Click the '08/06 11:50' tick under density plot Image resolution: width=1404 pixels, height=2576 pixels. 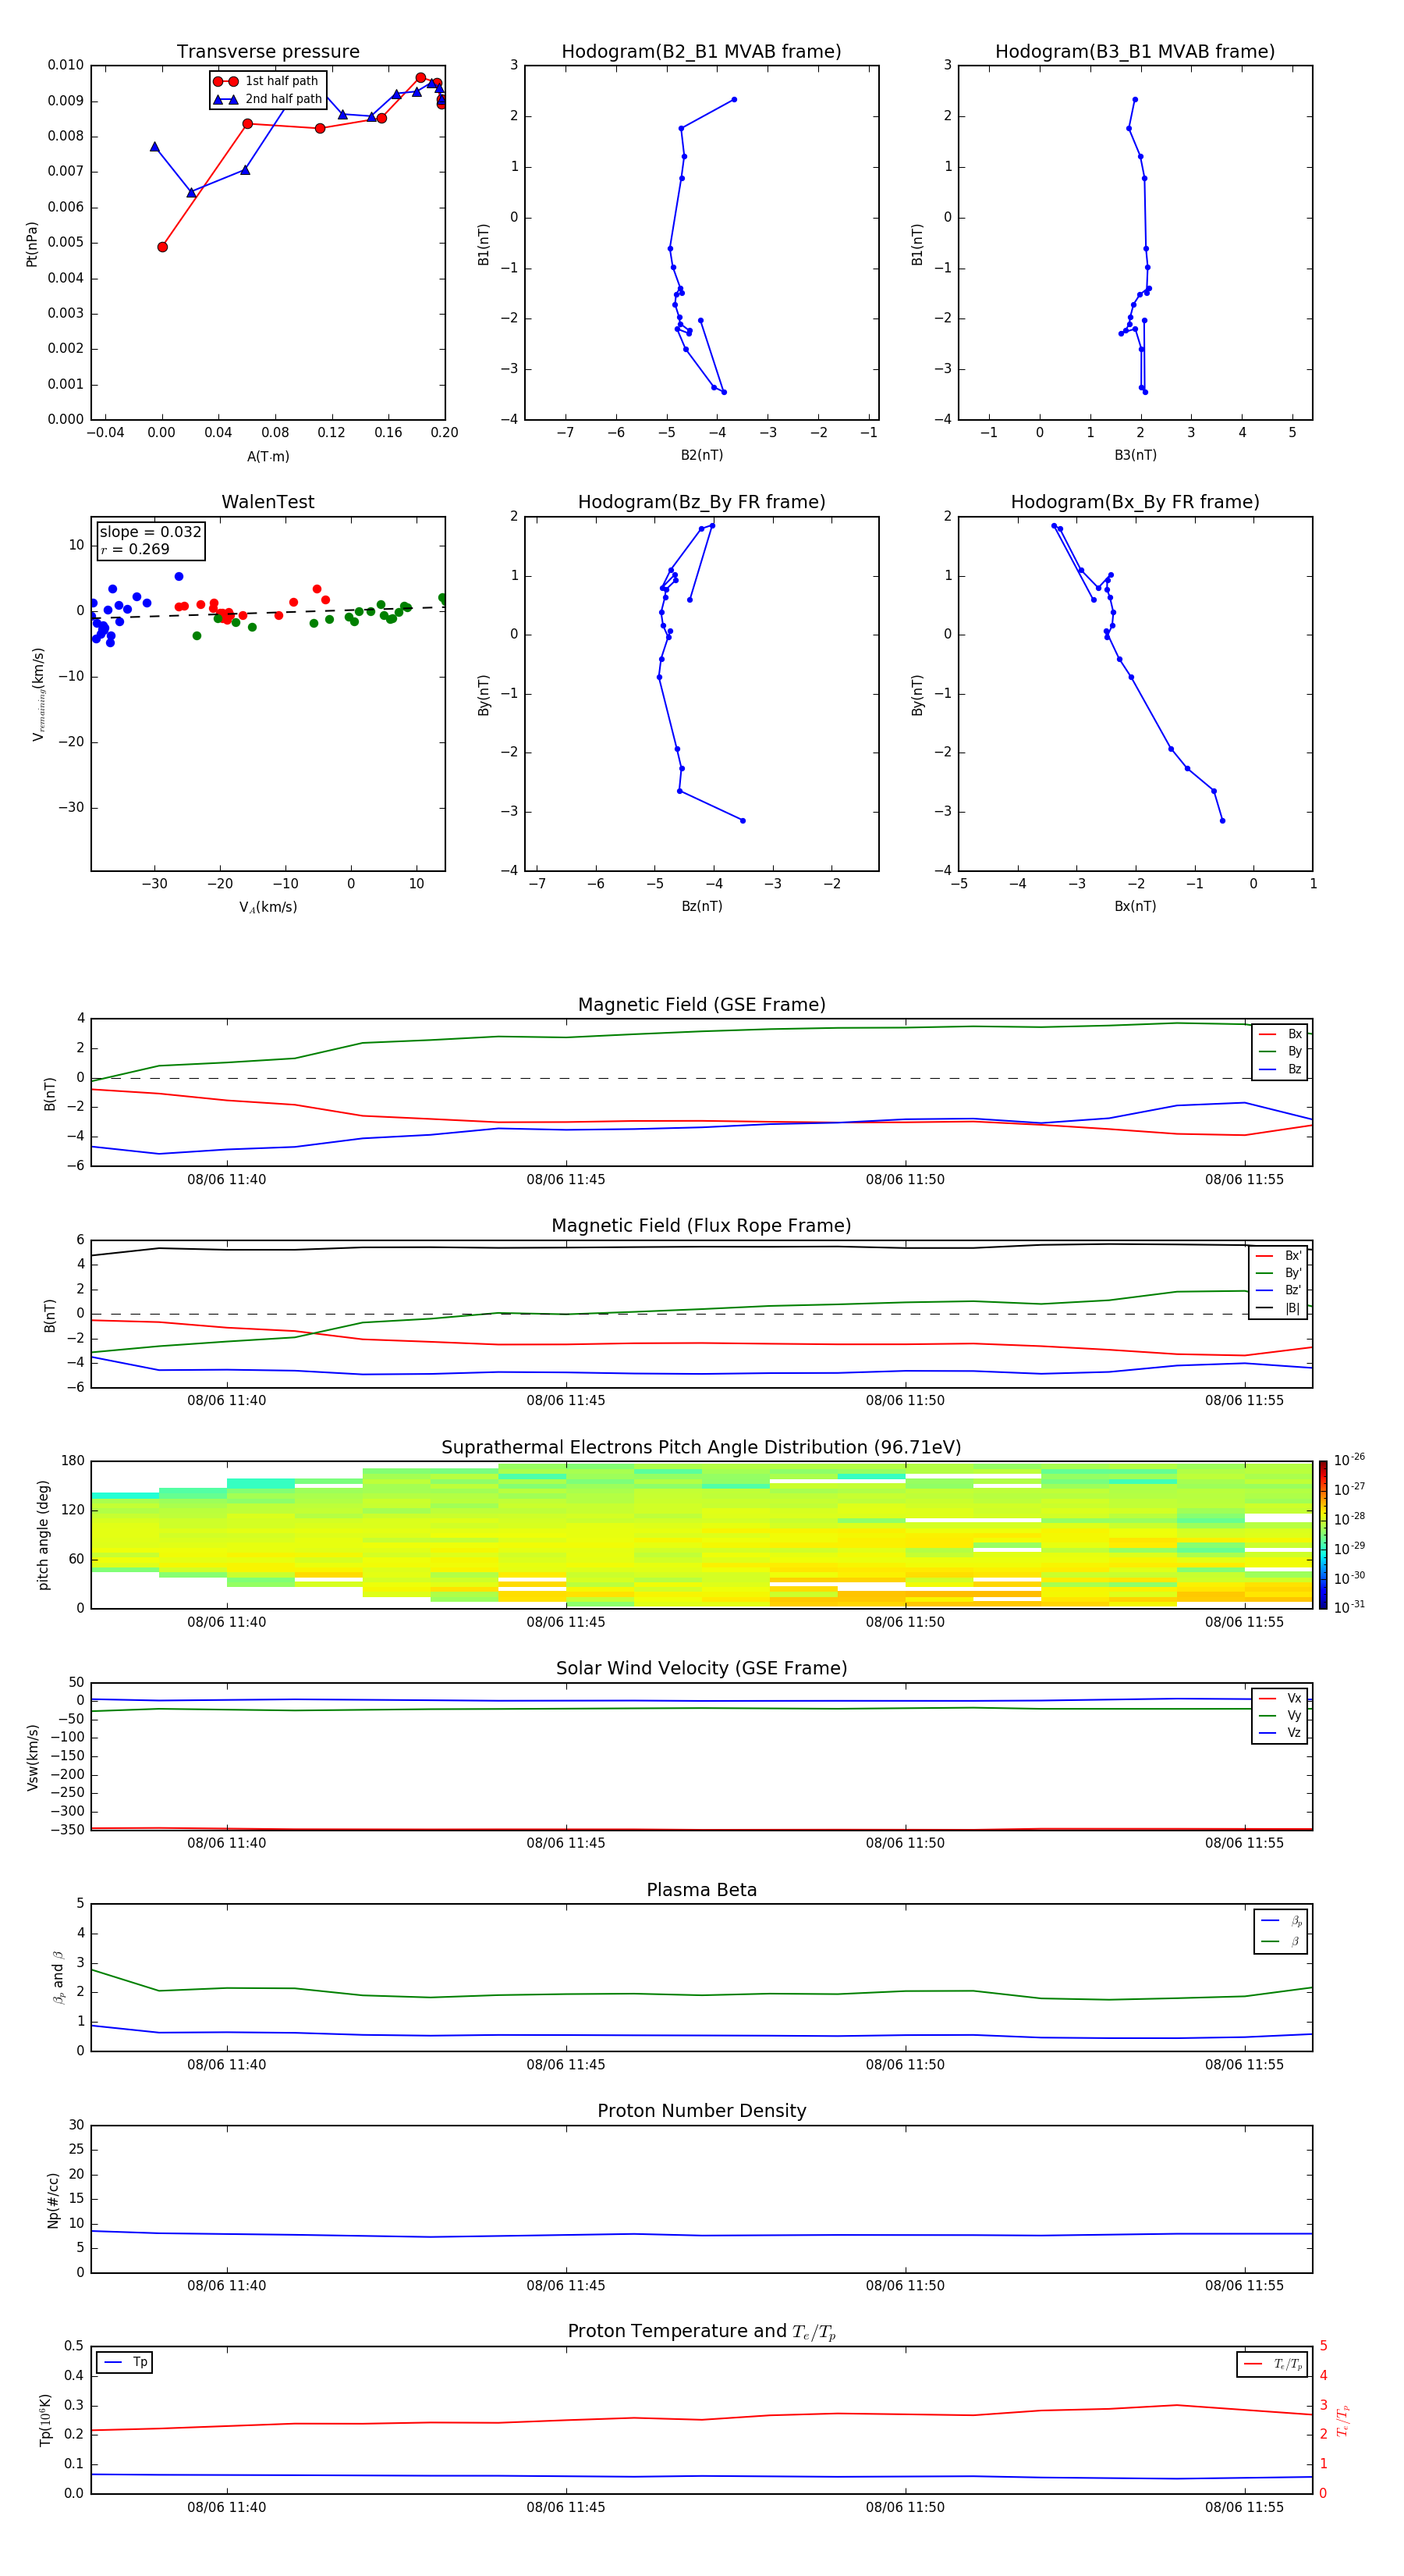(x=906, y=2286)
